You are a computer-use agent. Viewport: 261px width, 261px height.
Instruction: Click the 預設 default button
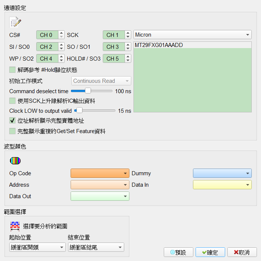[179, 252]
